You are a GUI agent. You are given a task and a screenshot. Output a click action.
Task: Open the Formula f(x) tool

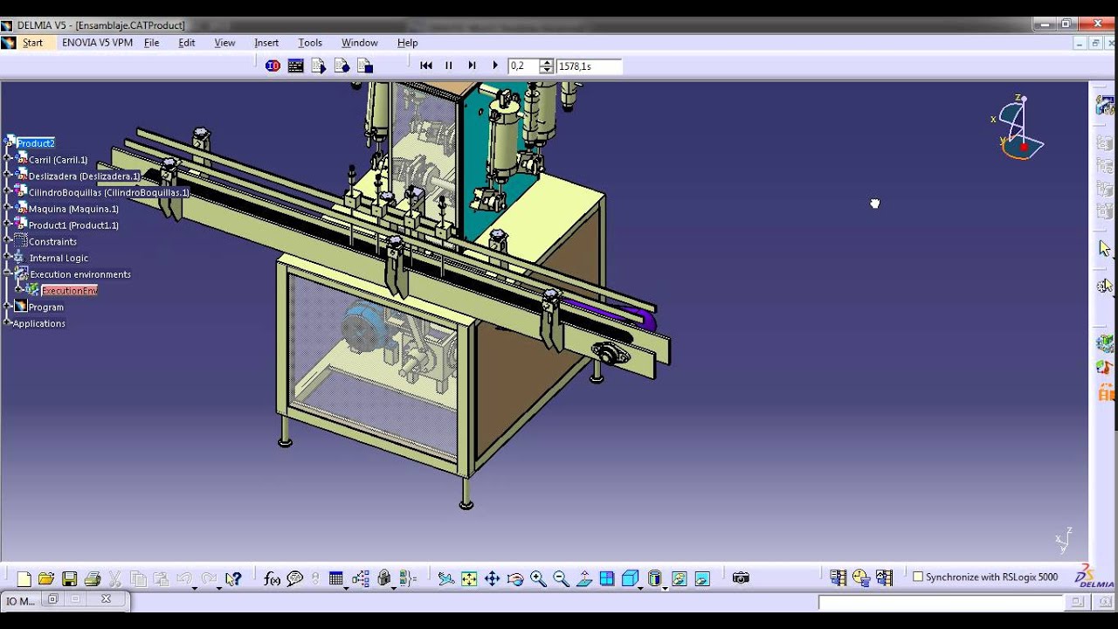point(272,578)
